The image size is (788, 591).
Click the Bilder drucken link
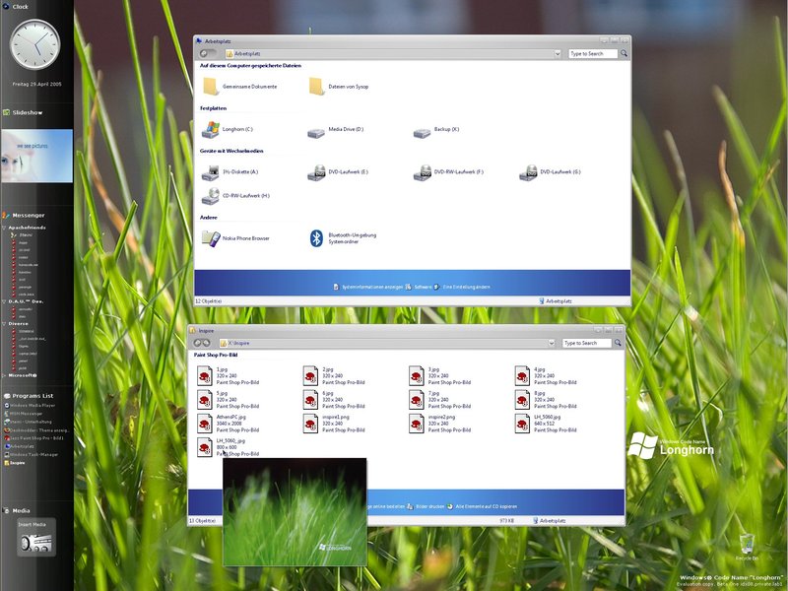(x=431, y=505)
